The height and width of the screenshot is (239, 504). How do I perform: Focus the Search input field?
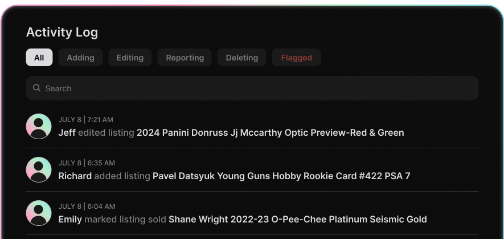[x=256, y=88]
